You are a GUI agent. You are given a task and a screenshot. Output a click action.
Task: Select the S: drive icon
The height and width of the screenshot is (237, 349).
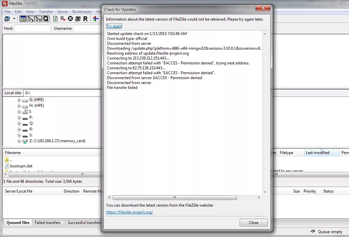[x=25, y=136]
